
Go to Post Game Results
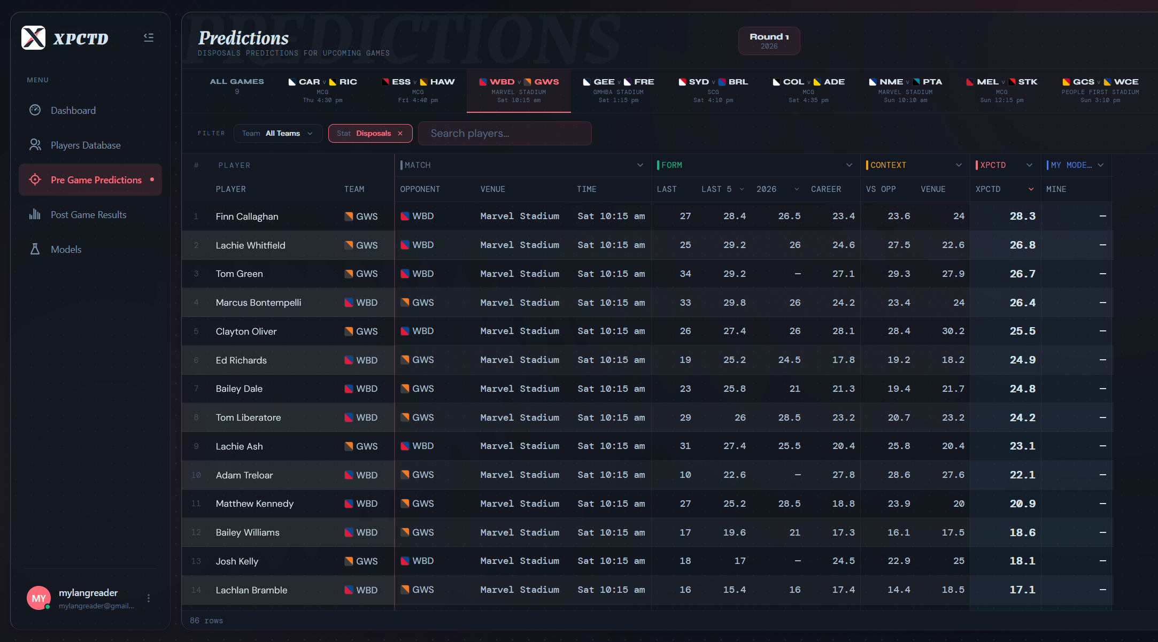coord(88,215)
